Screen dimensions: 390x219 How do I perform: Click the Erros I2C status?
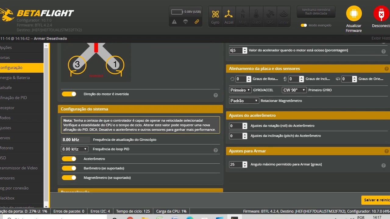[100, 211]
